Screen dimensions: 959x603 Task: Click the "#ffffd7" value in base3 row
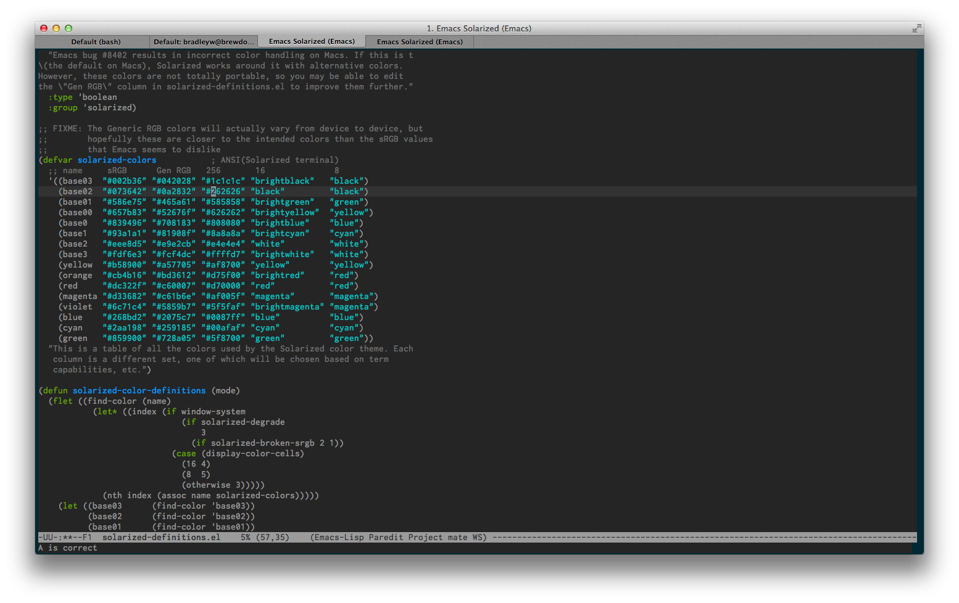[223, 255]
